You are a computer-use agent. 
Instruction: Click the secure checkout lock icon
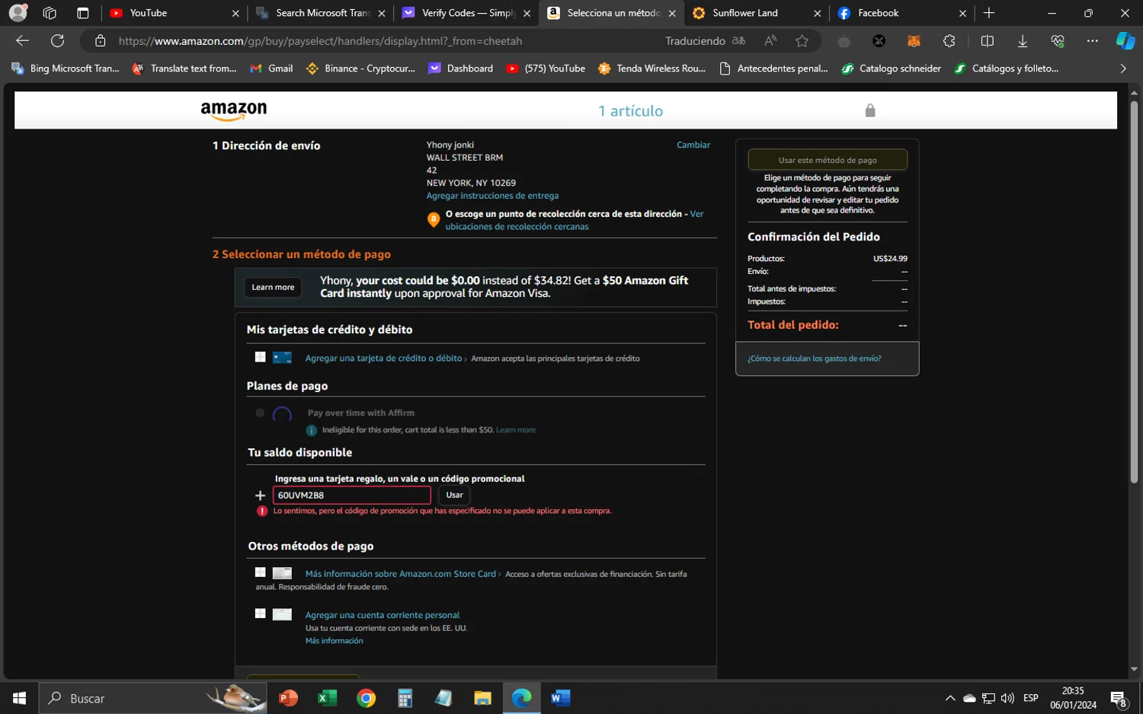point(870,110)
